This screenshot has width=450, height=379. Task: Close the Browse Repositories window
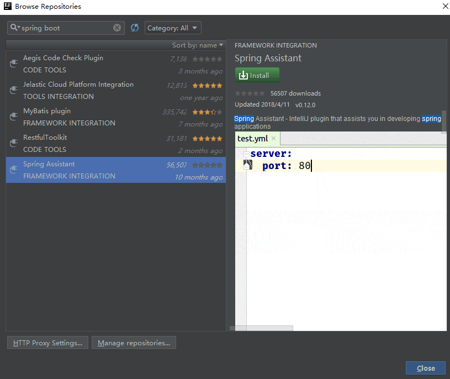click(x=445, y=6)
